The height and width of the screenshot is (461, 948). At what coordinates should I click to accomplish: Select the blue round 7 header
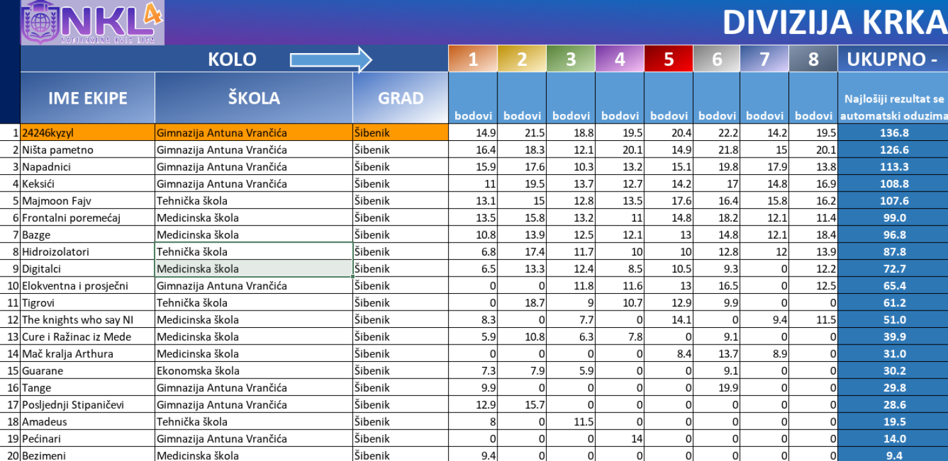(765, 60)
